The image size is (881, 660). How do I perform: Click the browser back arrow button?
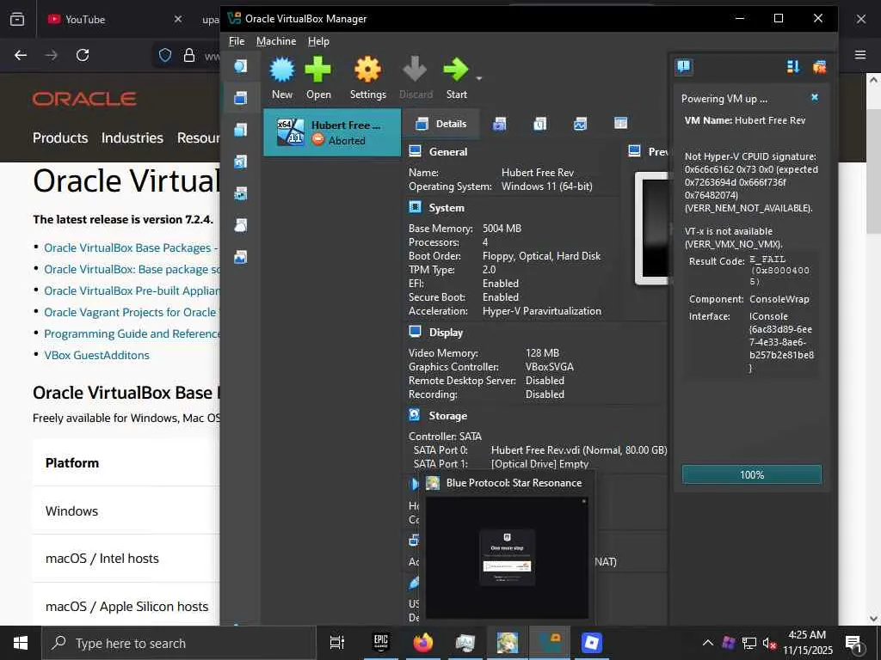[21, 55]
